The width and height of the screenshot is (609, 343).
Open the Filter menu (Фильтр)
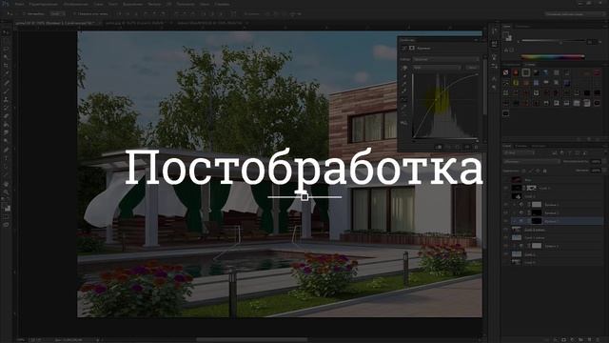[x=154, y=4]
